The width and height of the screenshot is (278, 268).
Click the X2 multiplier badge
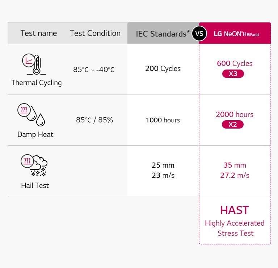(233, 124)
